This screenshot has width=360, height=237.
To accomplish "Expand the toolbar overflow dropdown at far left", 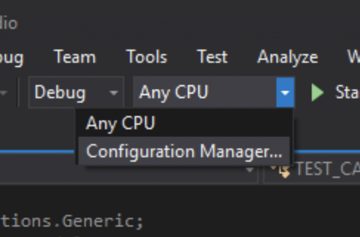I will click(x=4, y=92).
